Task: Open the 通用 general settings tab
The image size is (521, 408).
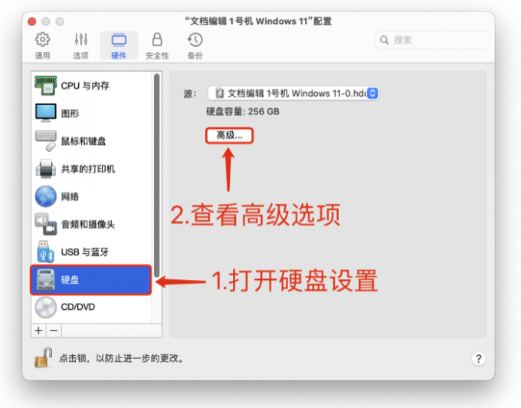Action: pyautogui.click(x=43, y=46)
